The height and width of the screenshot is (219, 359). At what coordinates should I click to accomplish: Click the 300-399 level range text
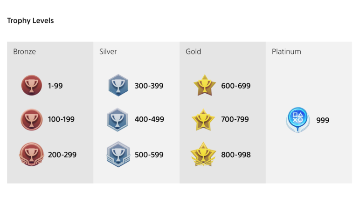pyautogui.click(x=149, y=86)
